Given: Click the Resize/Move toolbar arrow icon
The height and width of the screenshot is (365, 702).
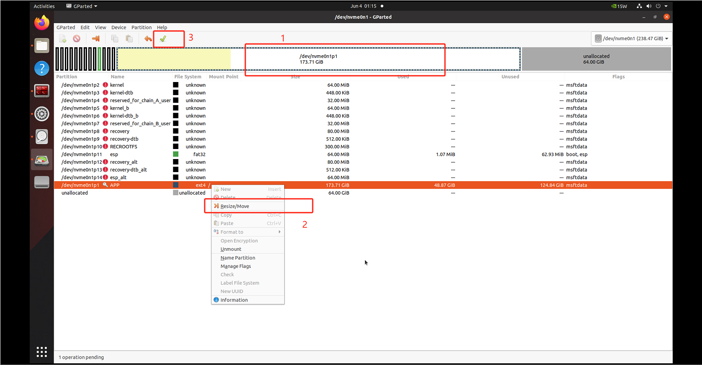Looking at the screenshot, I should click(x=96, y=39).
